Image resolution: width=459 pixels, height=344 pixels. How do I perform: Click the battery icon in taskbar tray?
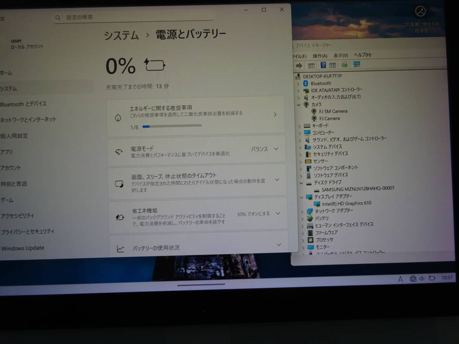coord(432,278)
